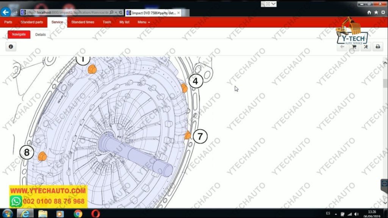Expand the Menu dropdown
Viewport: 388px width, 218px height.
pos(144,22)
